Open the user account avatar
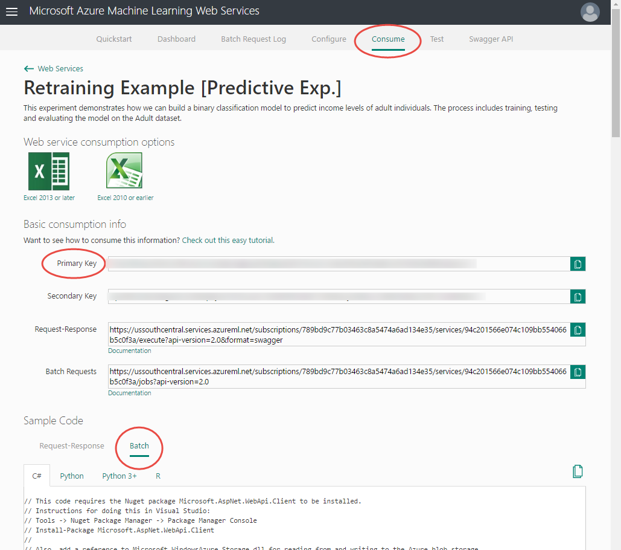Screen dimensions: 621x550 [x=590, y=12]
